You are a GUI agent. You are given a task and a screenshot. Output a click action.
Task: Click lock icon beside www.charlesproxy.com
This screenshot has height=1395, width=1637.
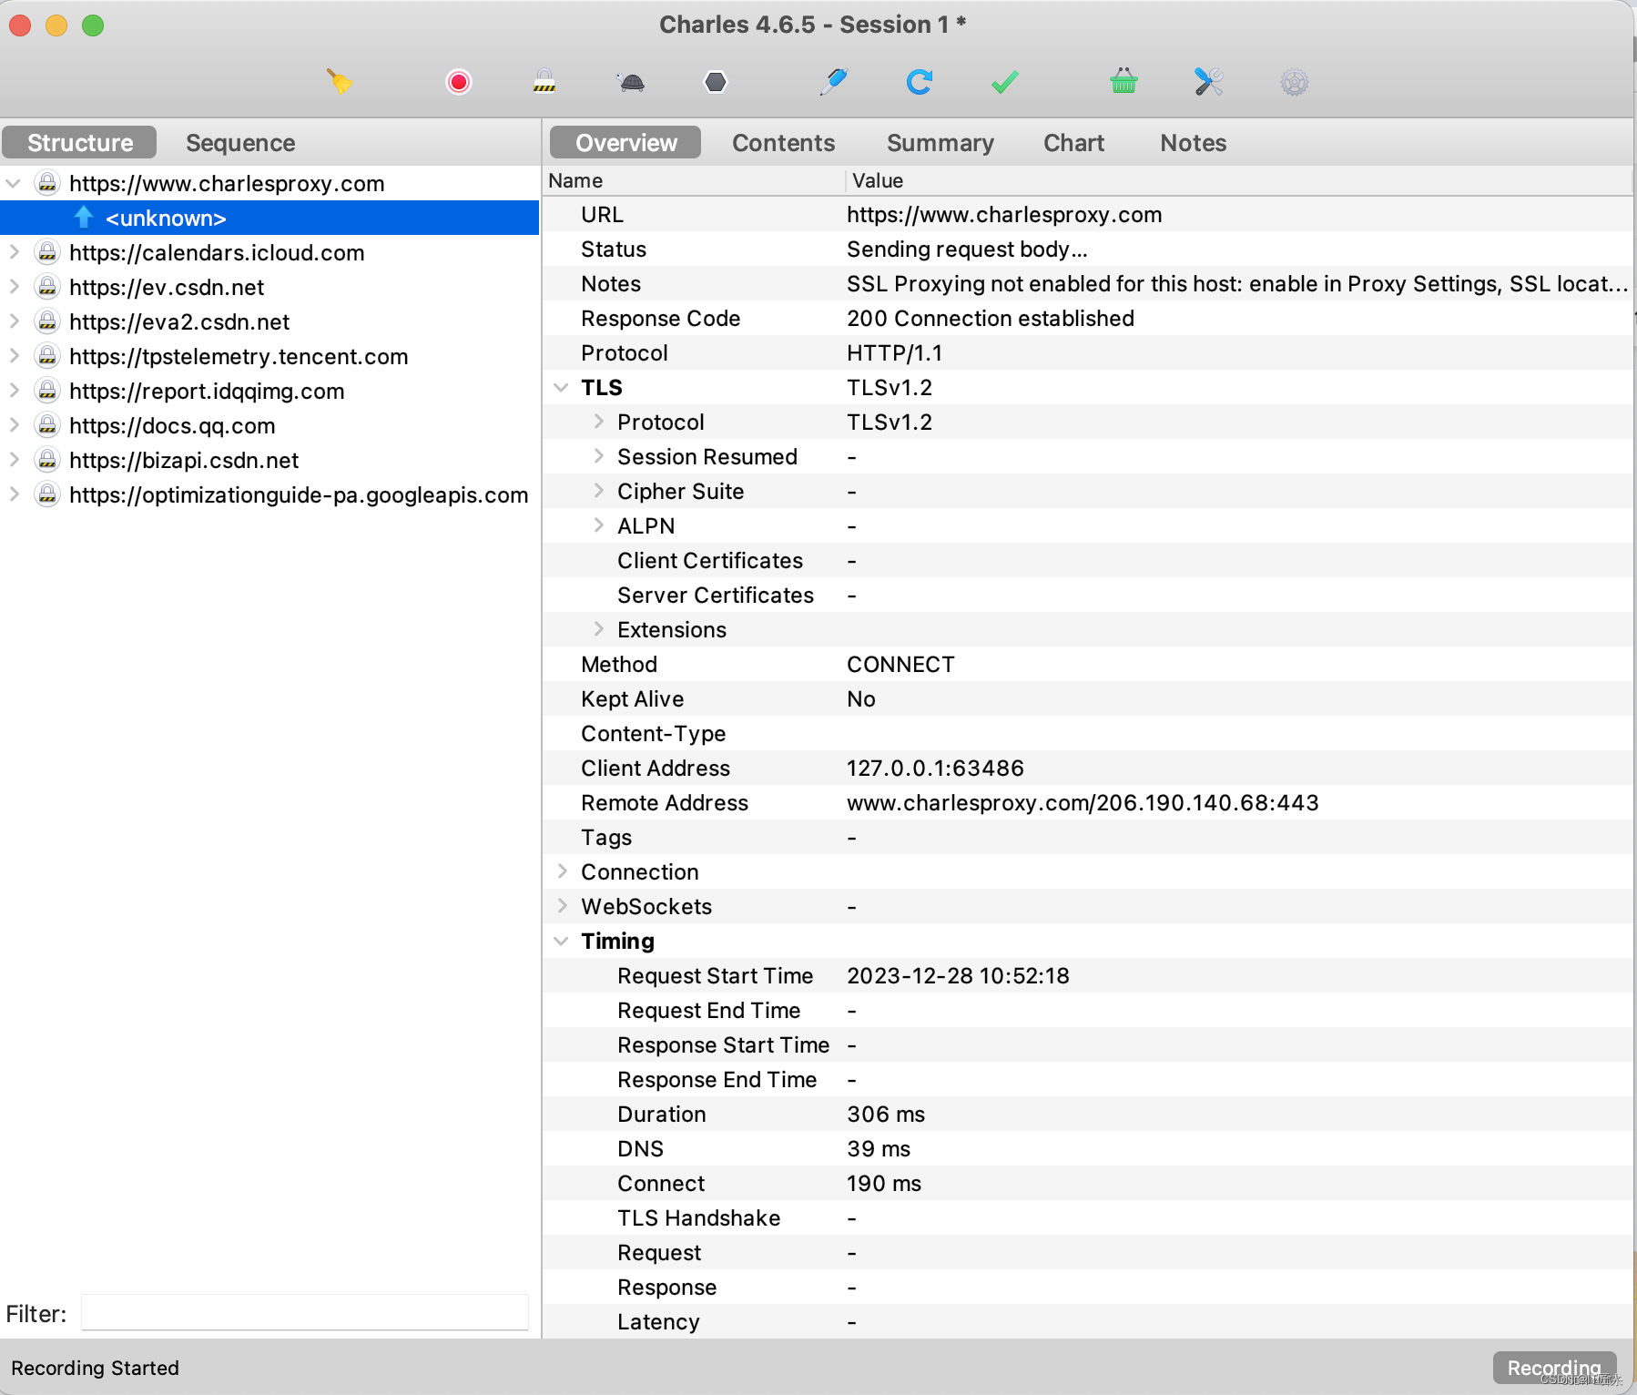47,183
